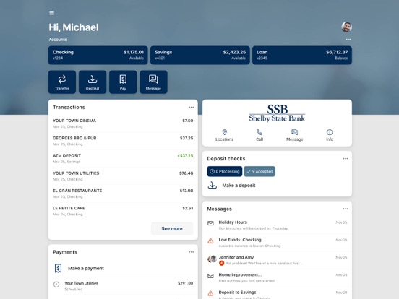Open the Deposit to Savings message
The height and width of the screenshot is (299, 399).
(277, 293)
